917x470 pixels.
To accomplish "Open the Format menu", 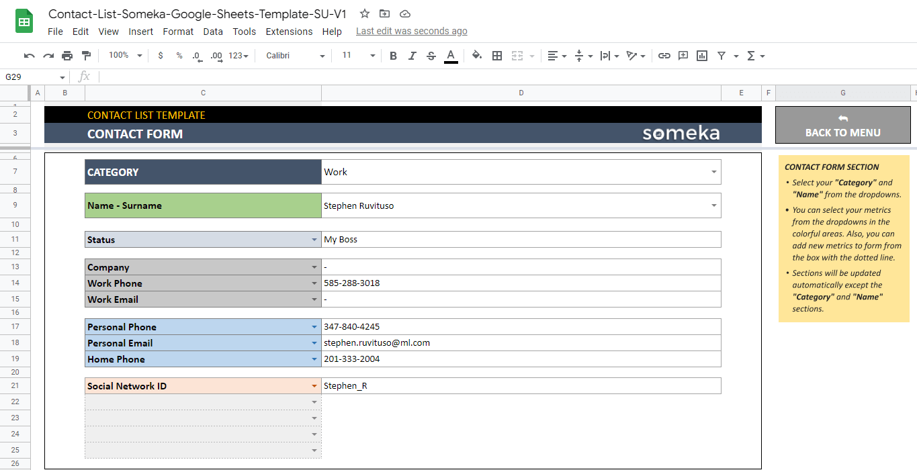I will pyautogui.click(x=178, y=32).
